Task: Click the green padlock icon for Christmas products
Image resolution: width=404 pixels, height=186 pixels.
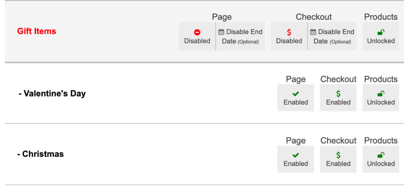Action: 381,155
